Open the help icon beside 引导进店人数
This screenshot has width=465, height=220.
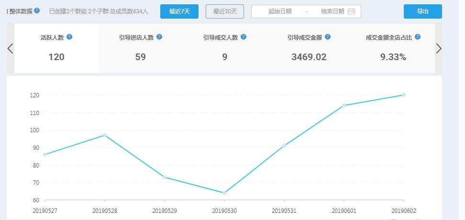click(x=159, y=37)
